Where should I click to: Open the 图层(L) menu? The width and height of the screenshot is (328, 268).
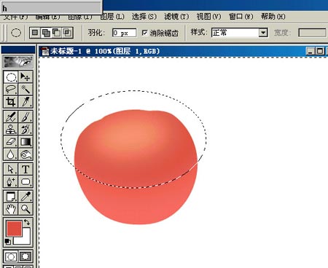(x=112, y=17)
